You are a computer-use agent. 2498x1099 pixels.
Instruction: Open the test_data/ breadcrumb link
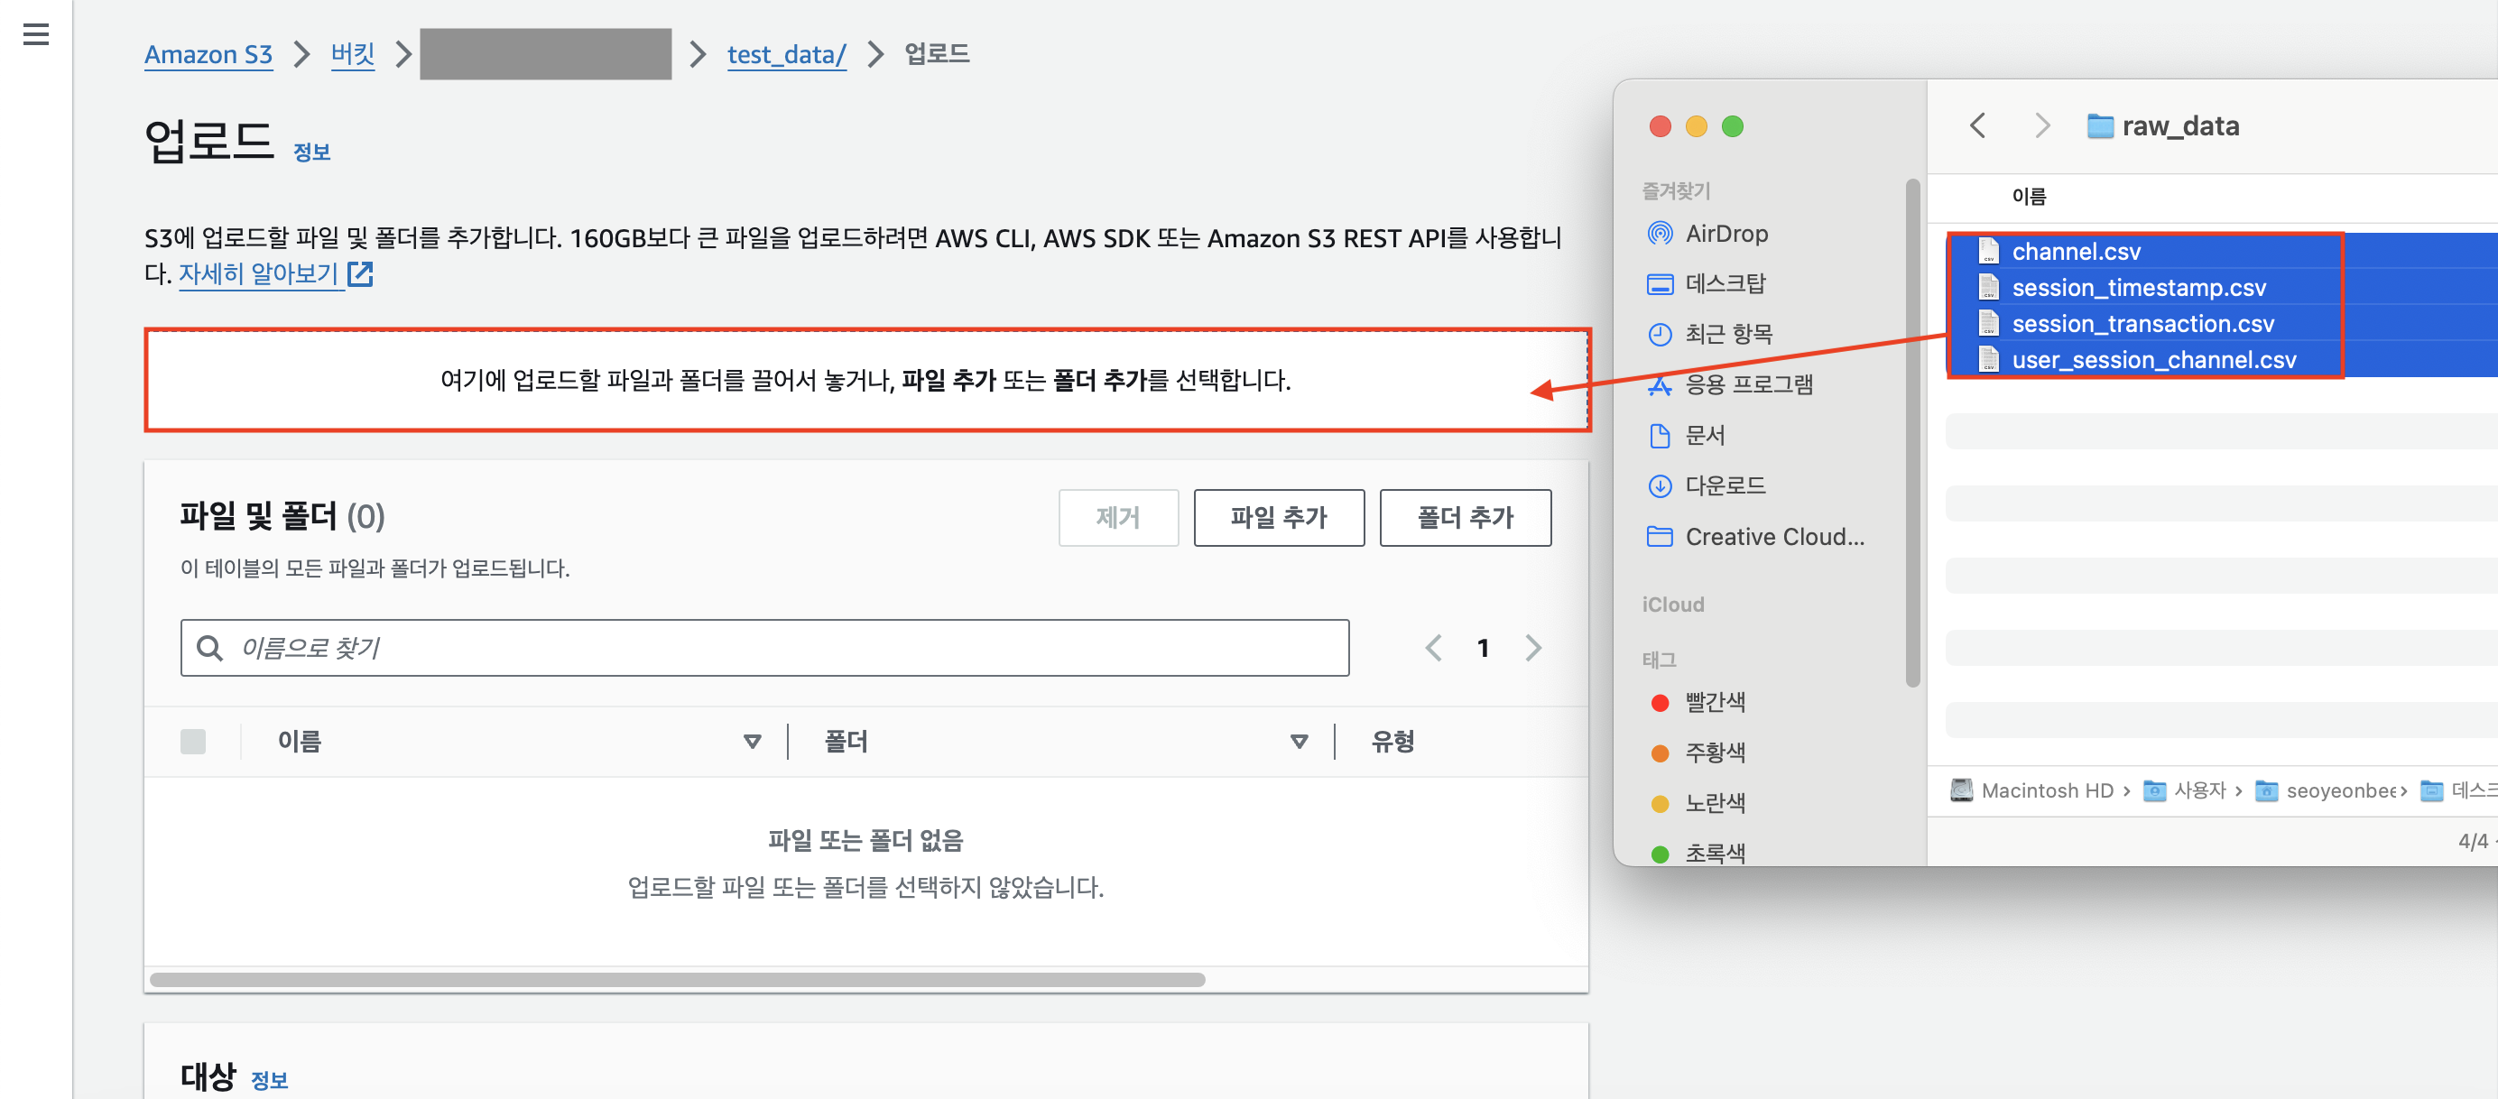785,54
